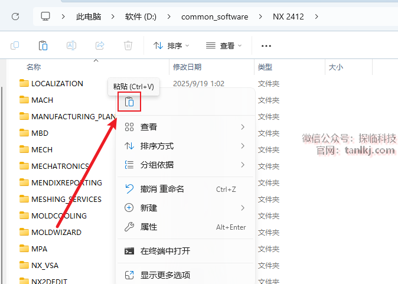This screenshot has height=284, width=398.
Task: Select the LOCALIZATION folder name
Action: tap(57, 83)
